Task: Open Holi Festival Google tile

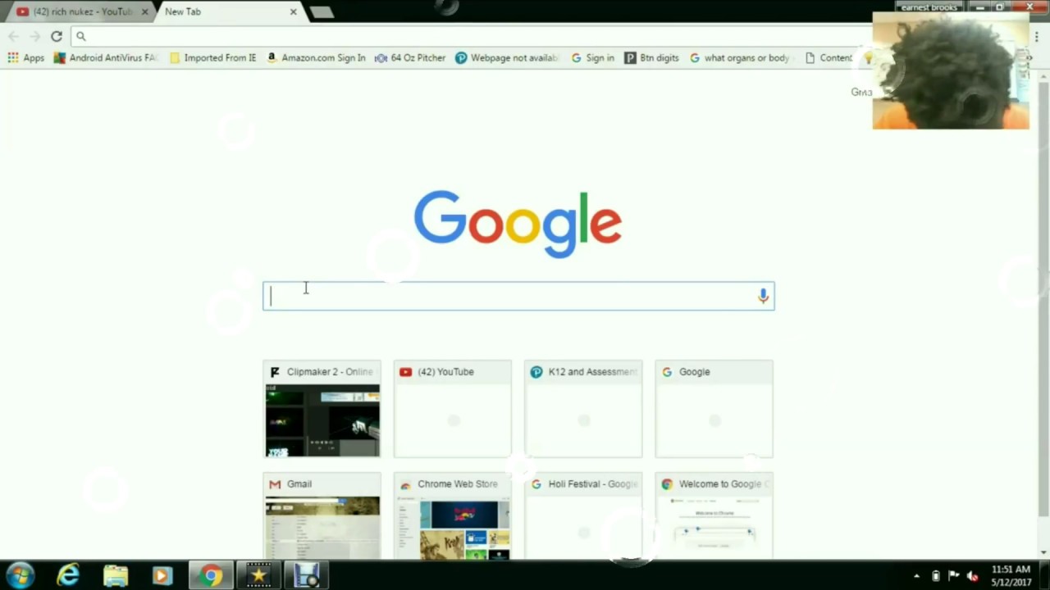Action: (583, 516)
